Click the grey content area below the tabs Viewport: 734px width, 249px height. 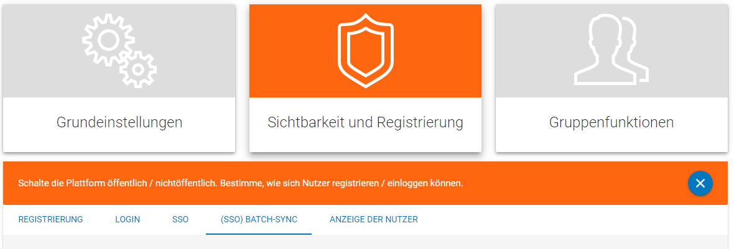pos(365,242)
